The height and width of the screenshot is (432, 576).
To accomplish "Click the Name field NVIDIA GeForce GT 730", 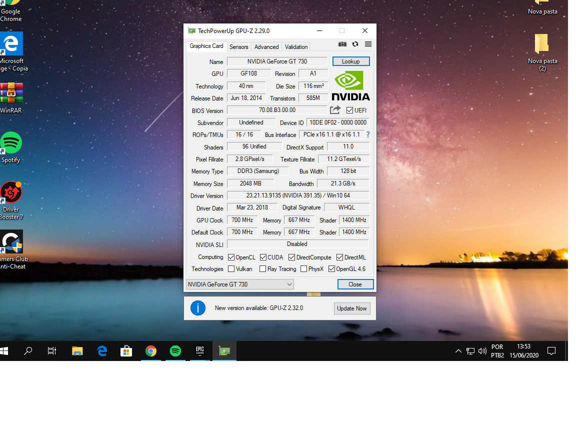I will click(277, 61).
